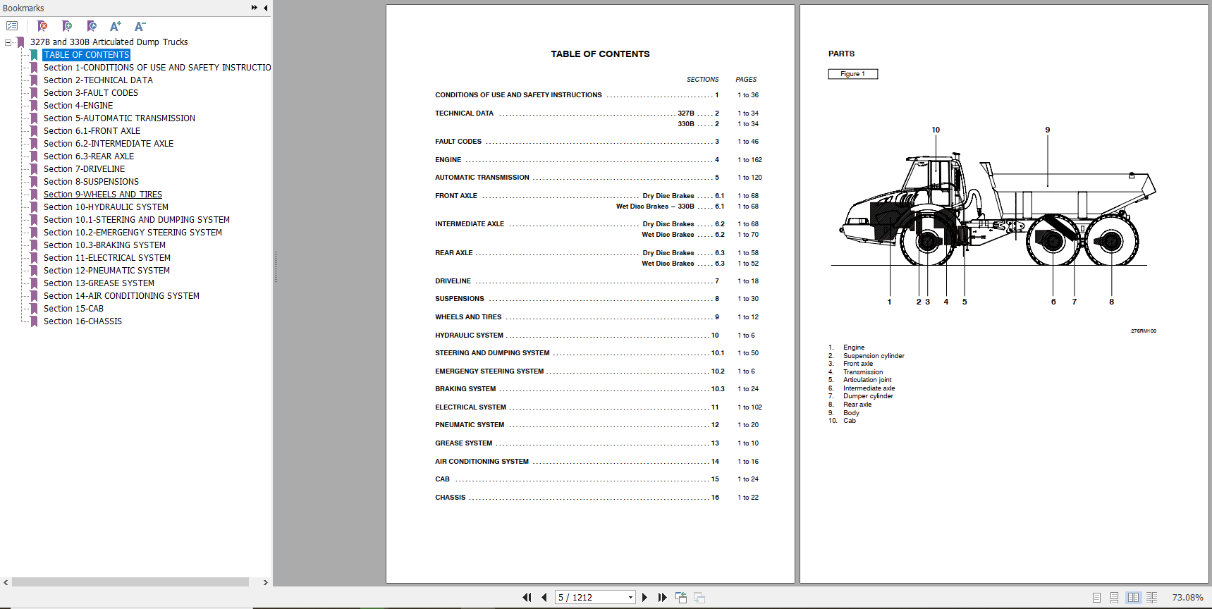Image resolution: width=1212 pixels, height=609 pixels.
Task: Open Section 1-CONDITIONS OF USE bookmark
Action: 157,68
